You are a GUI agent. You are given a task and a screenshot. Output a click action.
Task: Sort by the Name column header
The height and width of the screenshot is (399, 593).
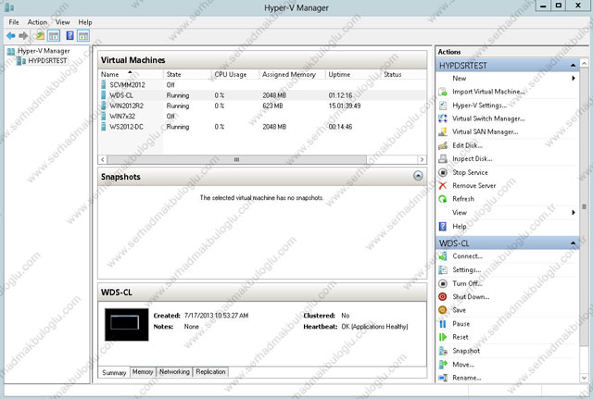(131, 74)
